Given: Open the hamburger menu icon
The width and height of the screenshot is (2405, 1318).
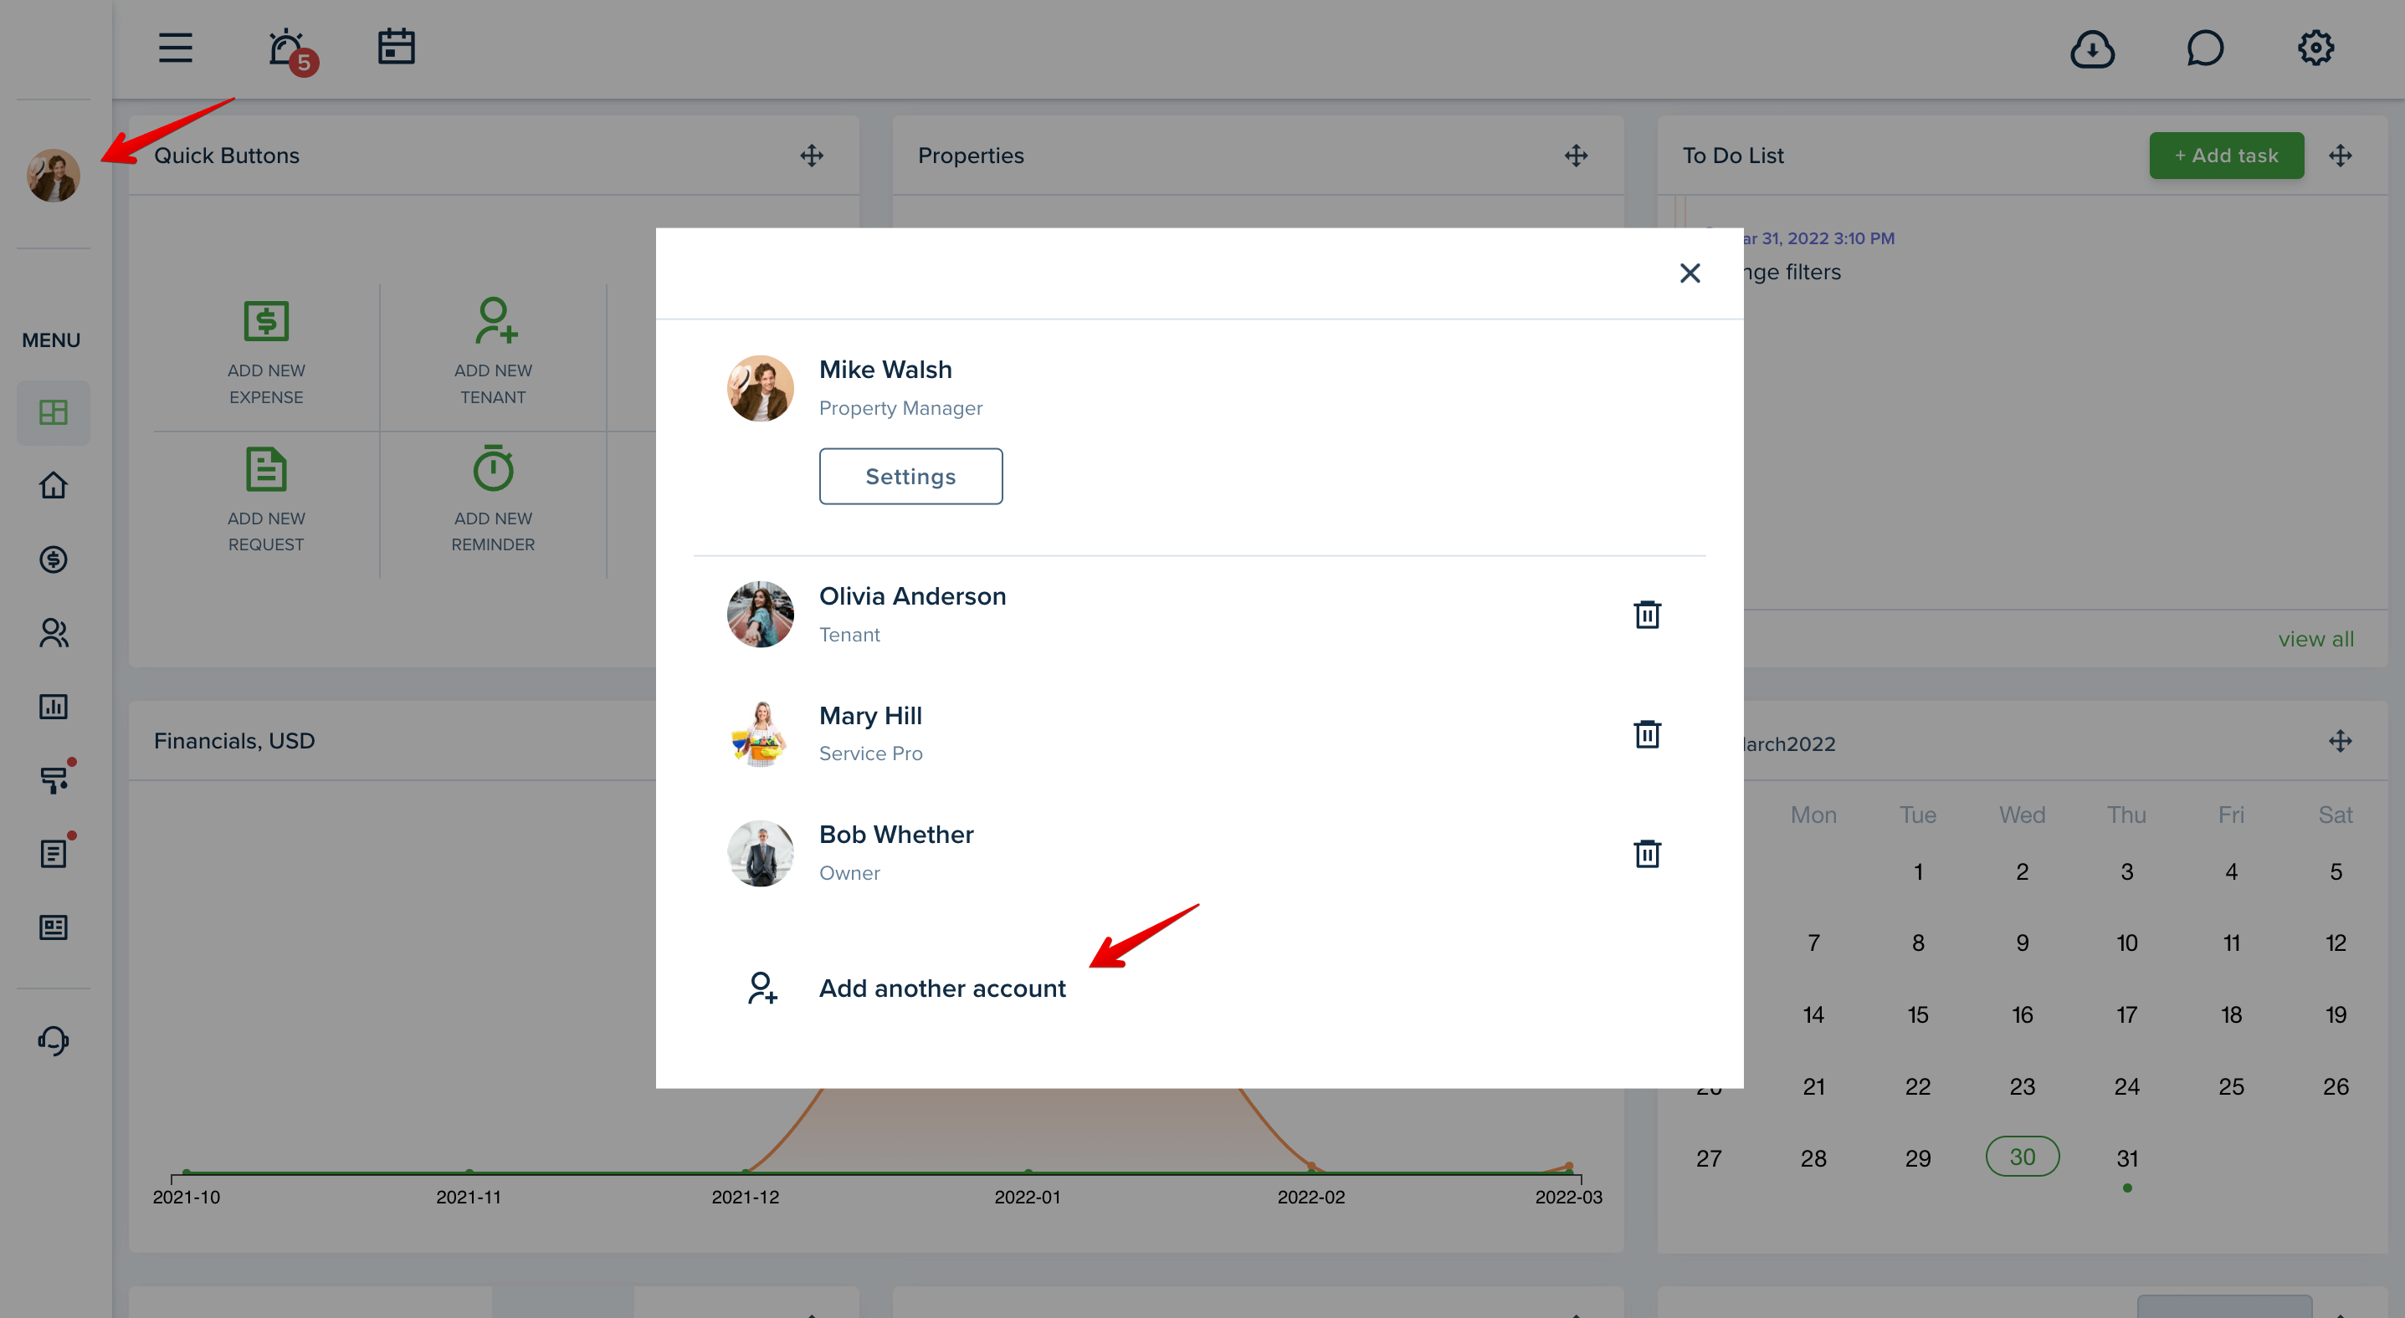Looking at the screenshot, I should coord(175,48).
